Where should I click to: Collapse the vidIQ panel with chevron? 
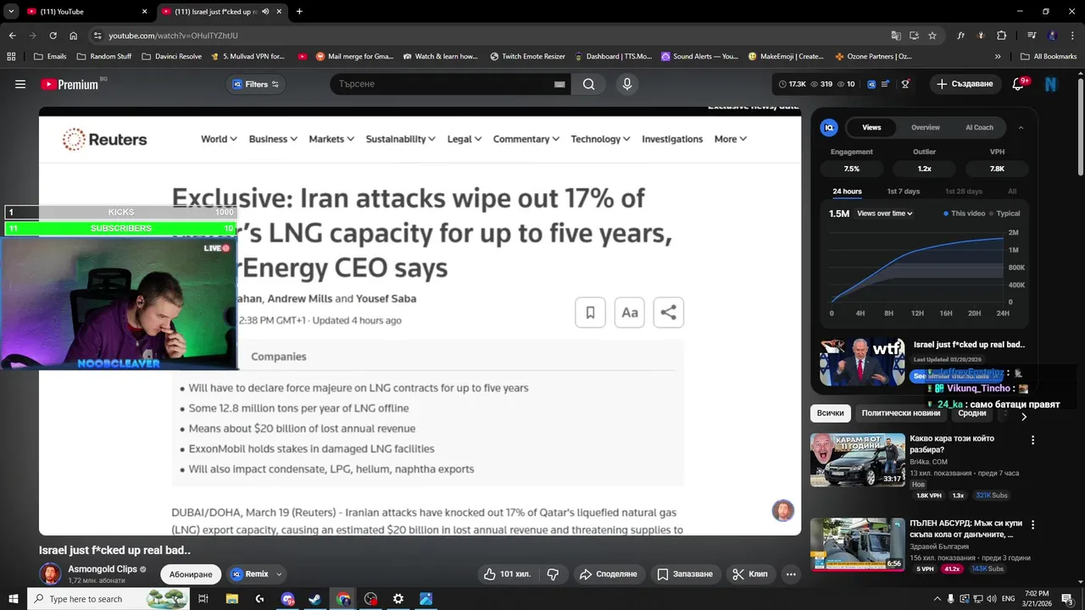[1021, 127]
